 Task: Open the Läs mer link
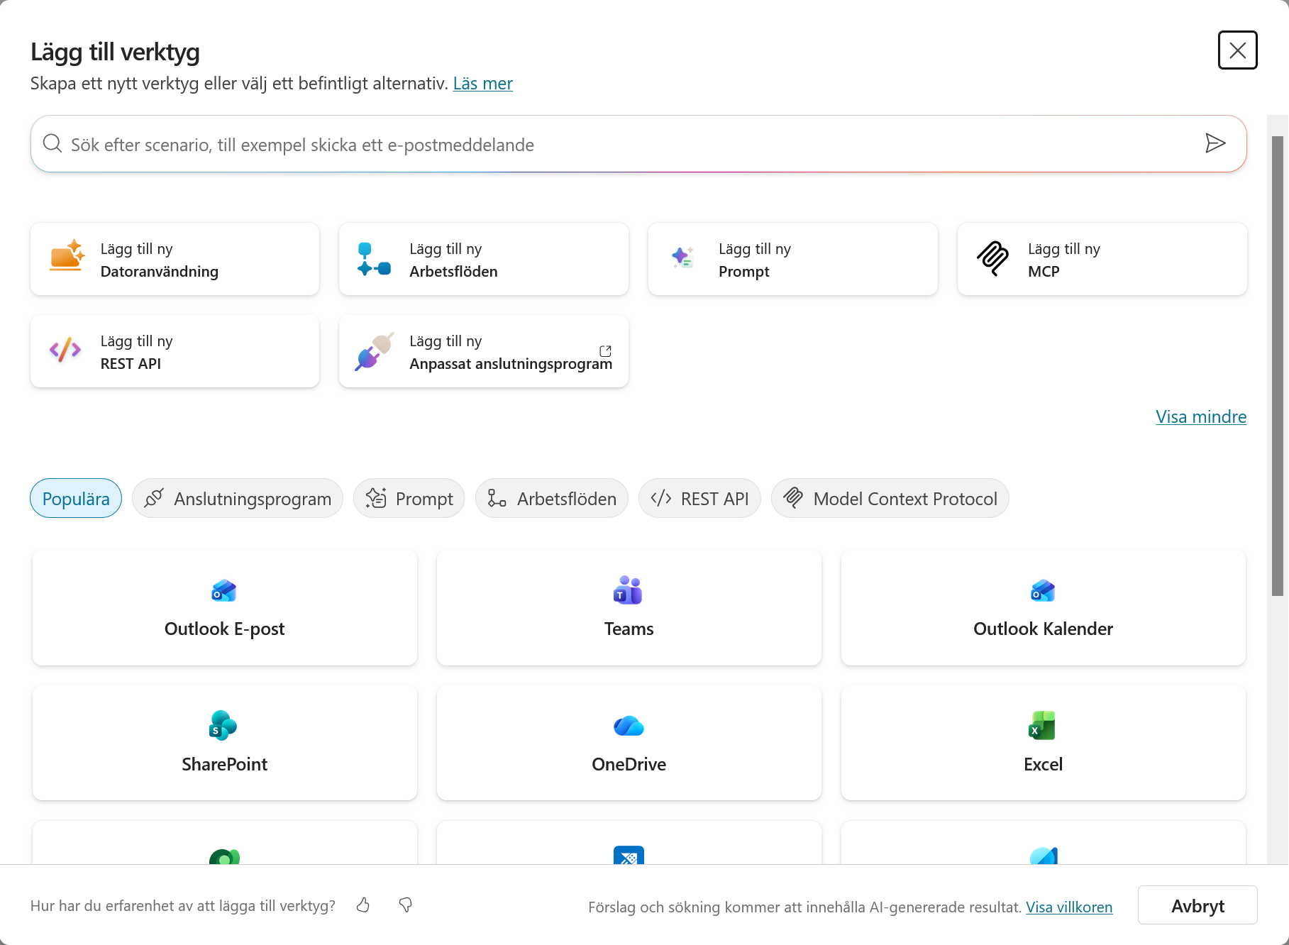tap(482, 84)
